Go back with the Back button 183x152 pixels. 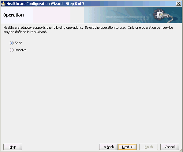108,147
